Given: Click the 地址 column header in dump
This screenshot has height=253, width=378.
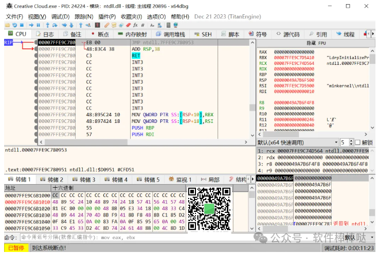Looking at the screenshot, I should tap(27, 188).
